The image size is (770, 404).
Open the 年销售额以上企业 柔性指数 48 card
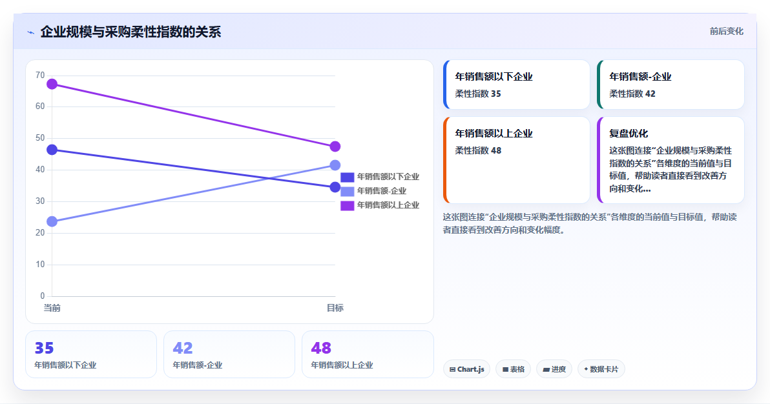pyautogui.click(x=517, y=160)
